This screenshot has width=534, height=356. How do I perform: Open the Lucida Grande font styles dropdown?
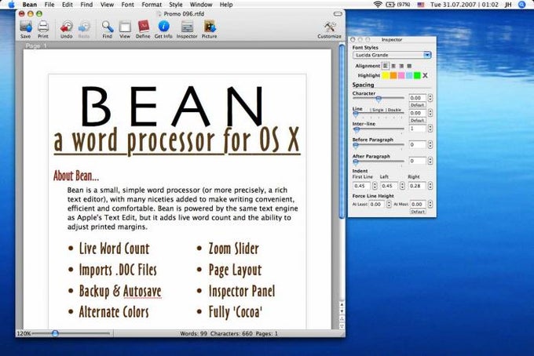[x=392, y=55]
